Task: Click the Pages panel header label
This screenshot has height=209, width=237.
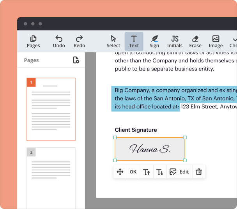Action: tap(31, 60)
